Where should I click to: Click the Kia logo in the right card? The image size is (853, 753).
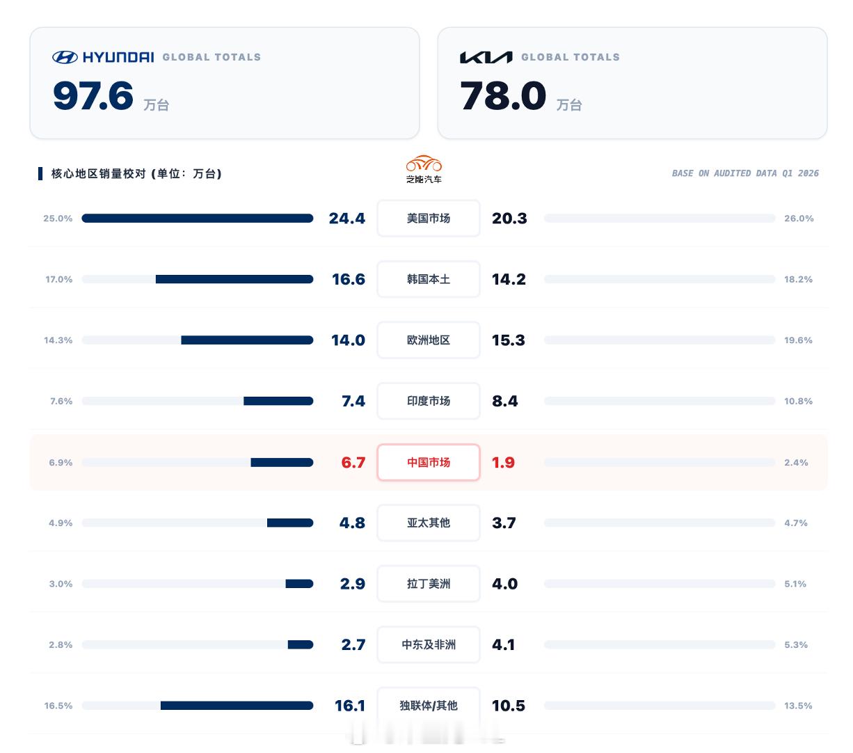[x=486, y=57]
